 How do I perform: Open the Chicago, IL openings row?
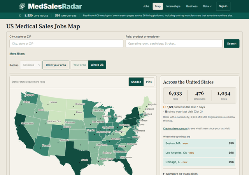click(200, 162)
